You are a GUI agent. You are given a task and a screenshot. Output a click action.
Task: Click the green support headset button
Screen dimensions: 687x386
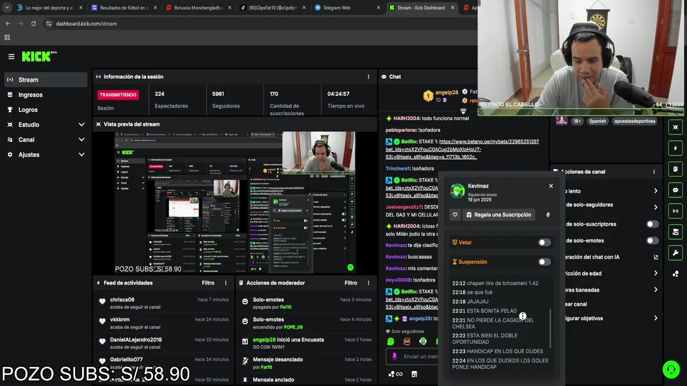pos(671,369)
